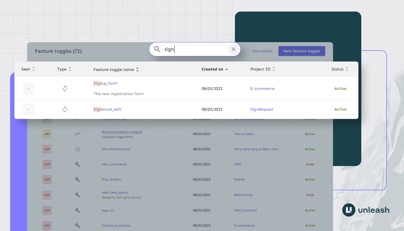Select the wrench icon next to new_comments
404x231 pixels.
77,164
